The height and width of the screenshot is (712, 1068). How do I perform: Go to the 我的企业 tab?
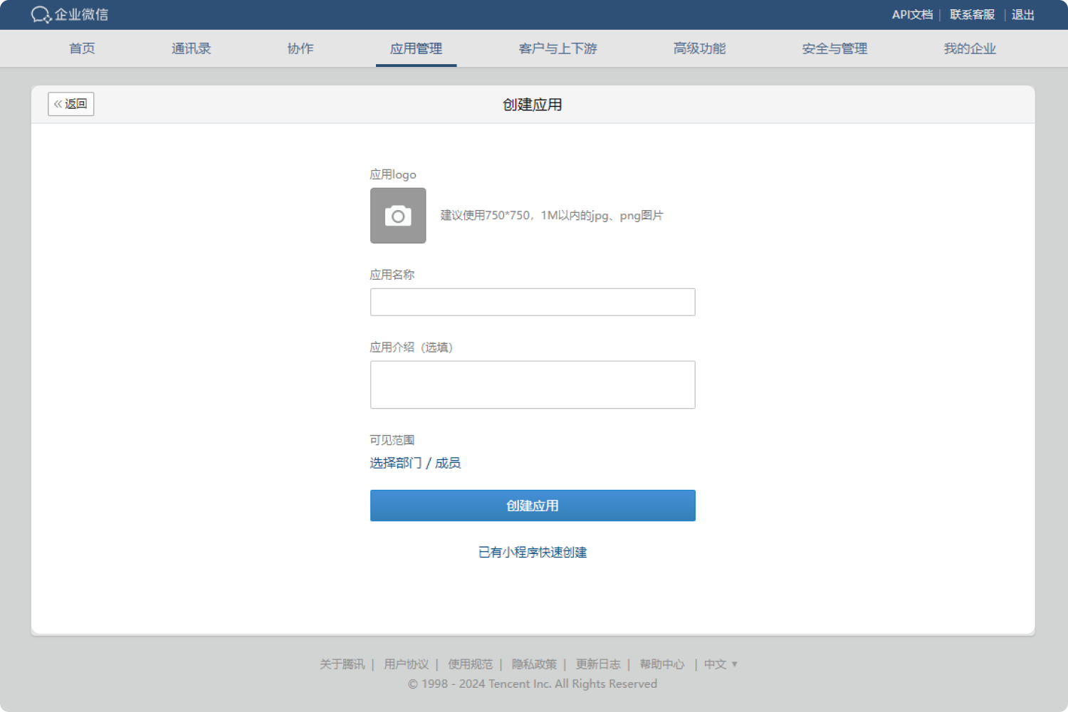coord(970,48)
